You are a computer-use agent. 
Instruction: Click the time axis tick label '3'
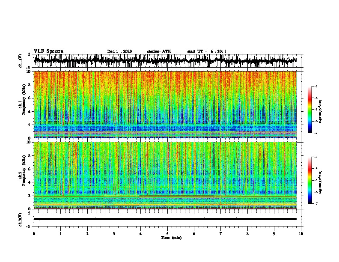pyautogui.click(x=114, y=234)
